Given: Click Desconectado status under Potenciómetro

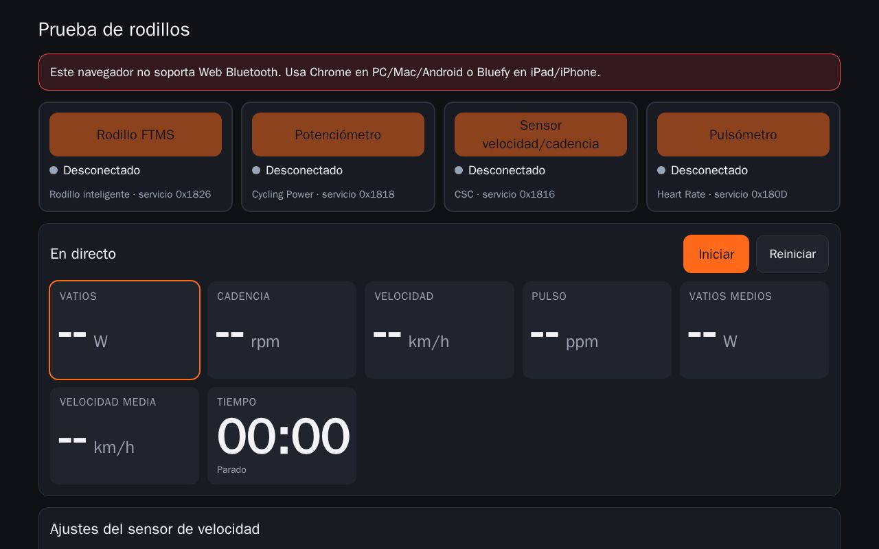Looking at the screenshot, I should click(297, 170).
